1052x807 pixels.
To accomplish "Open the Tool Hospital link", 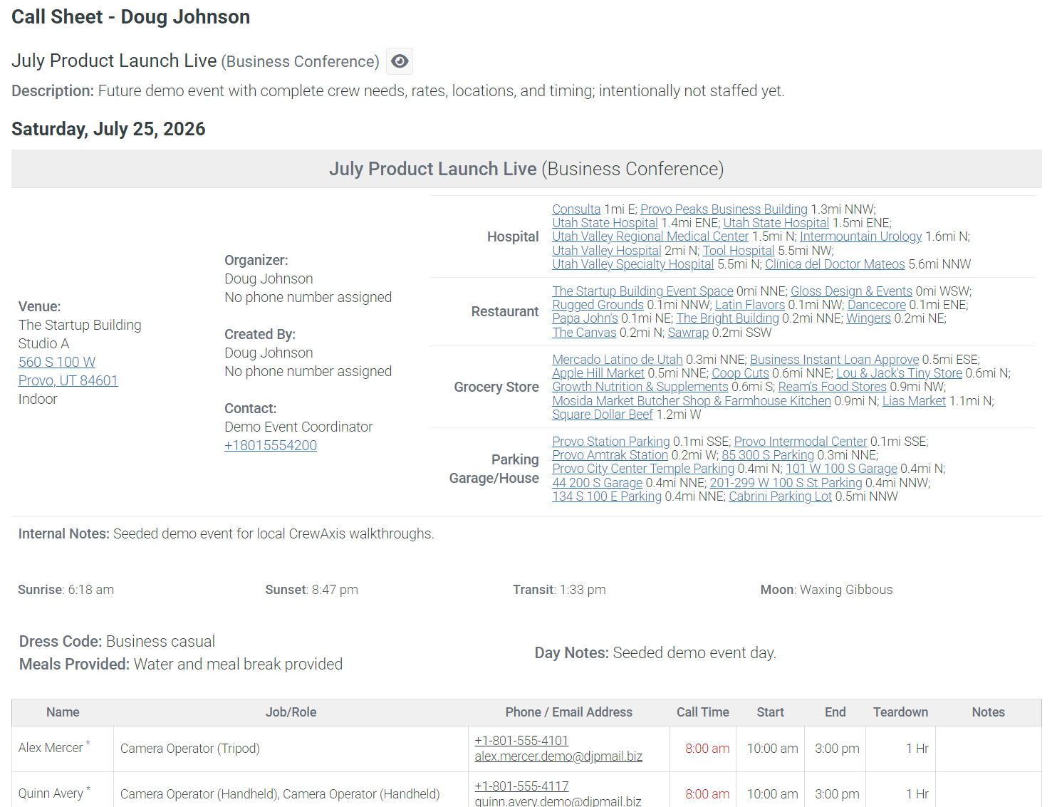I will [738, 251].
